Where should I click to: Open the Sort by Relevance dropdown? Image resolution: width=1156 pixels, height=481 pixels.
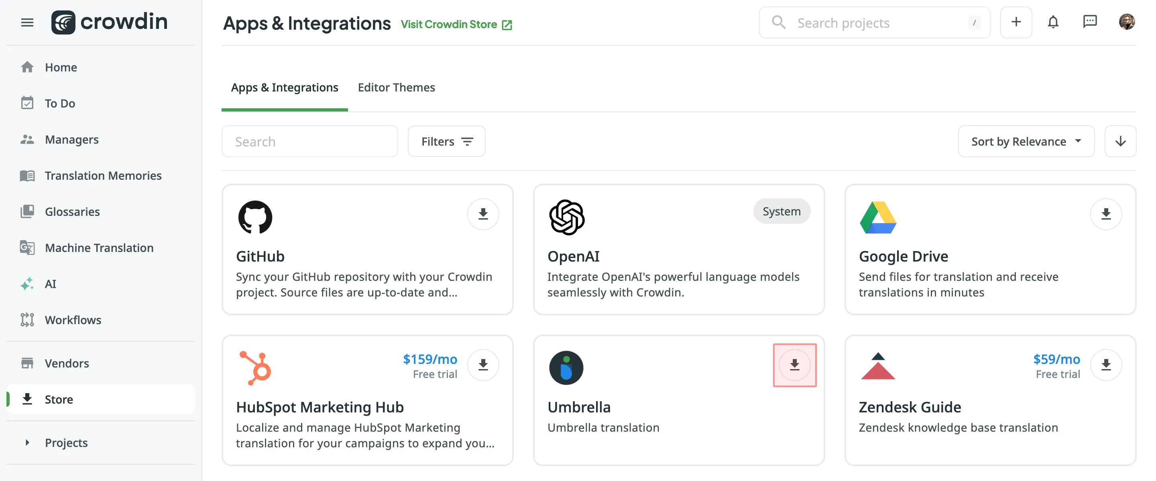tap(1026, 141)
